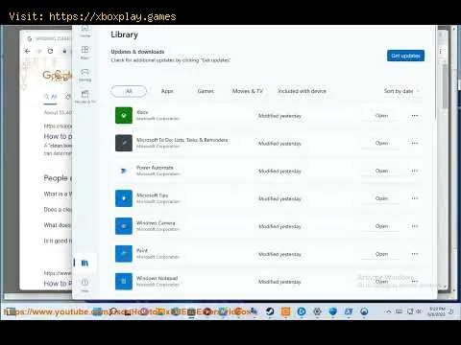Open the Xbox app
This screenshot has height=345, width=461.
pos(381,116)
